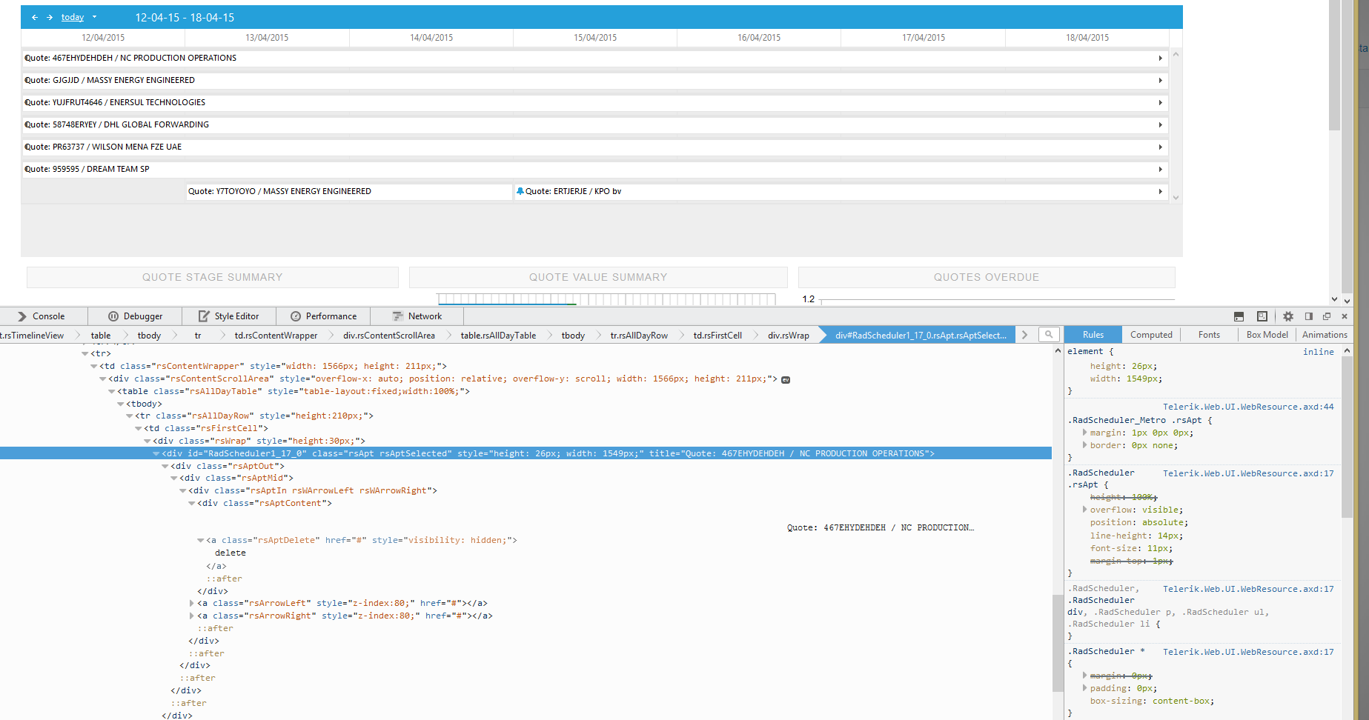Image resolution: width=1369 pixels, height=720 pixels.
Task: Select breadcrumb td.rsContentWrapper
Action: click(x=276, y=336)
